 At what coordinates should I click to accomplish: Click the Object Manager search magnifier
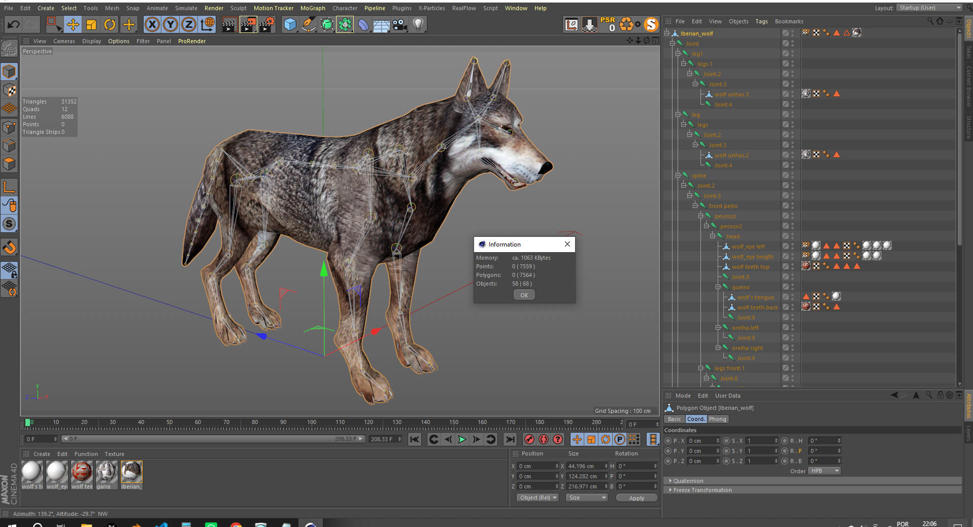pos(930,21)
